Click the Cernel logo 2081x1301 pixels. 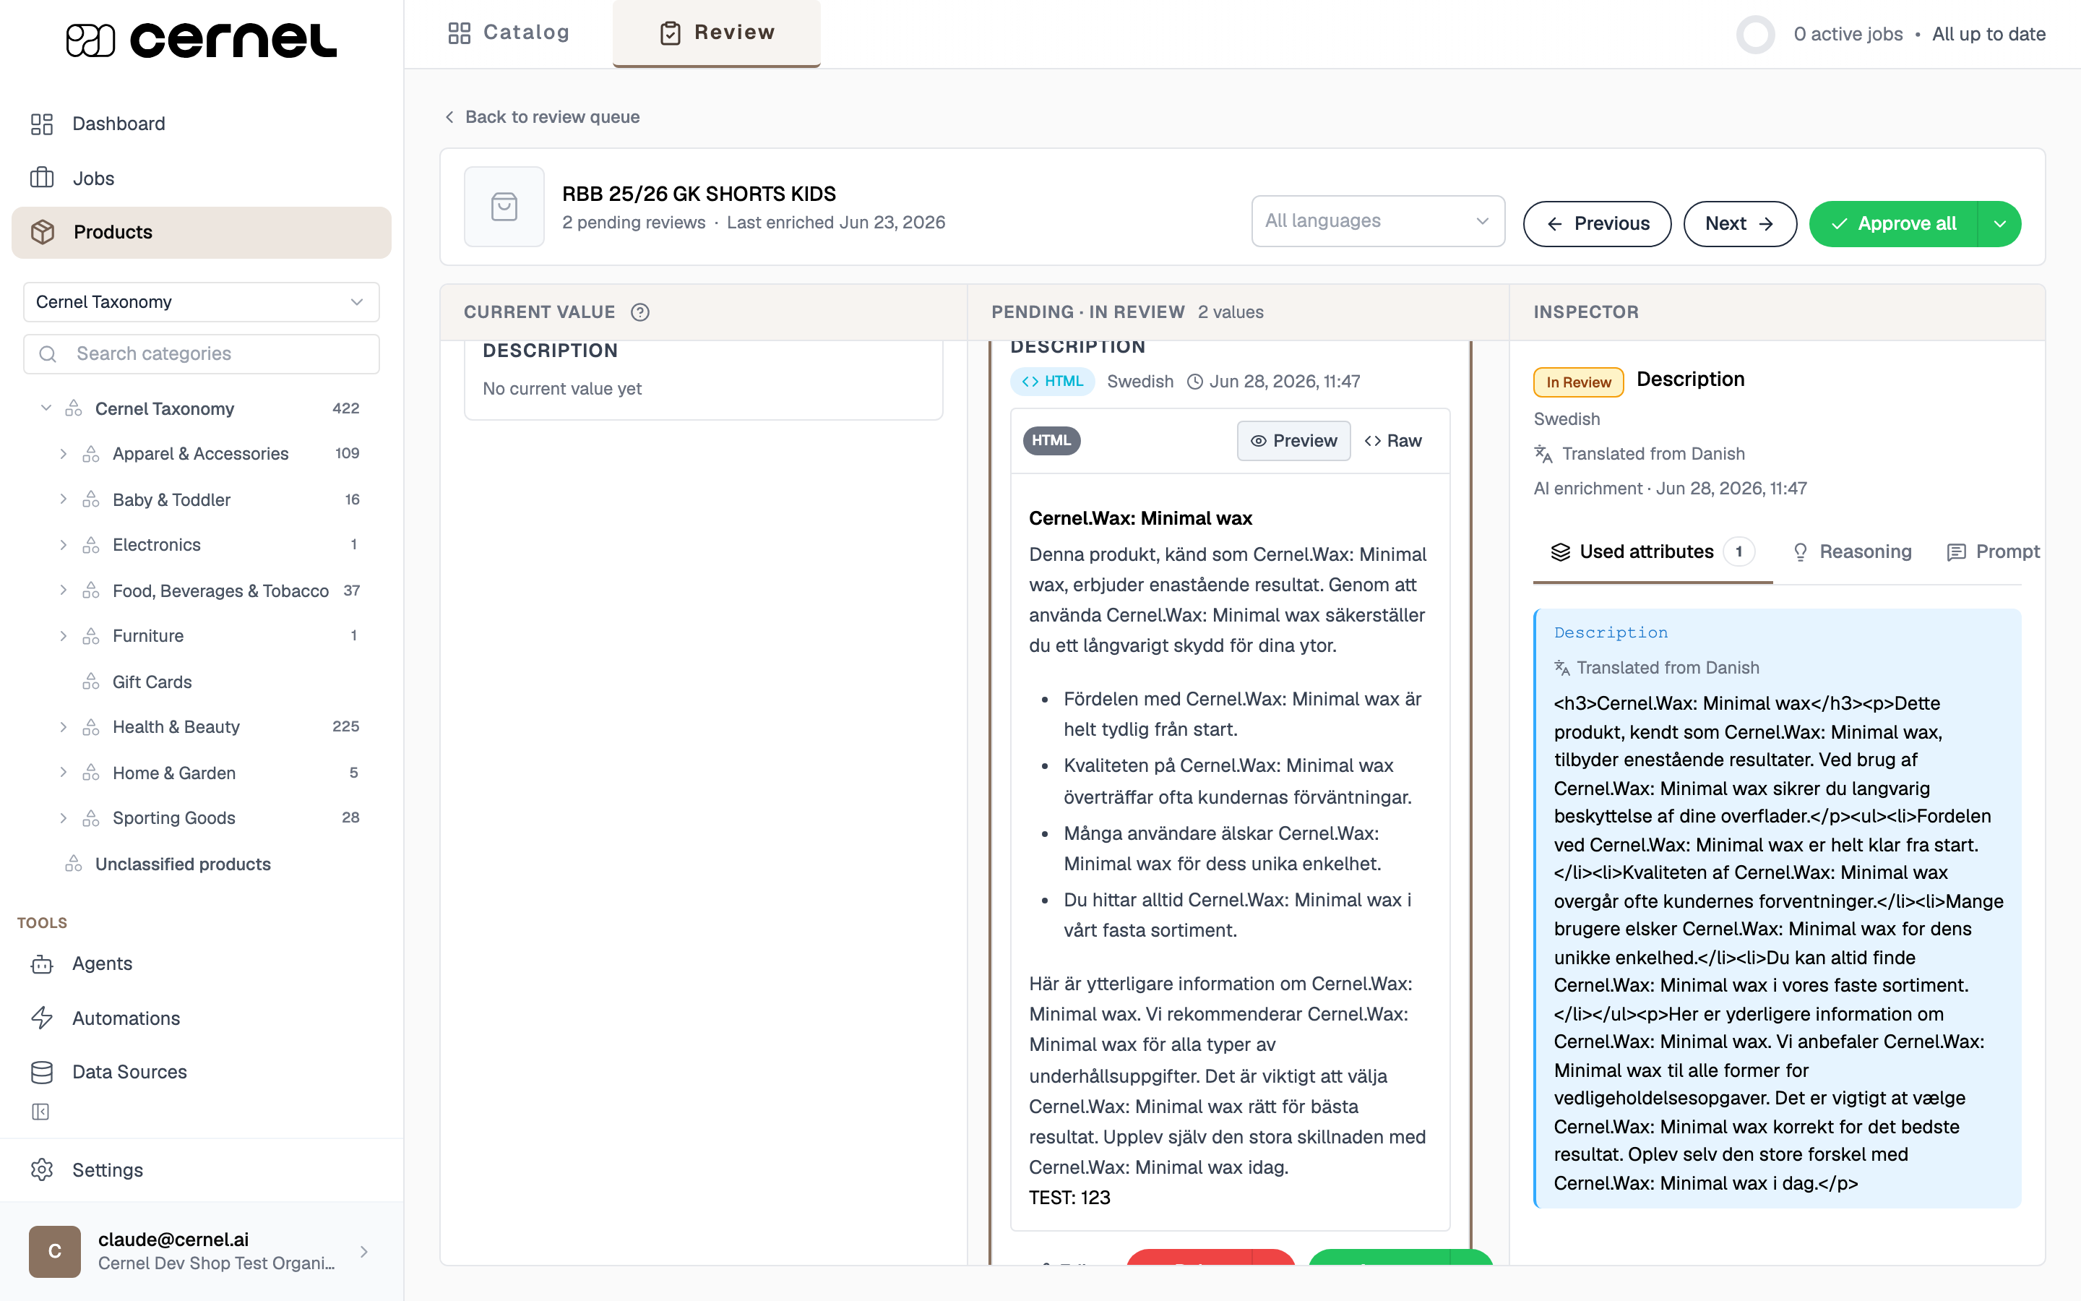pos(201,39)
